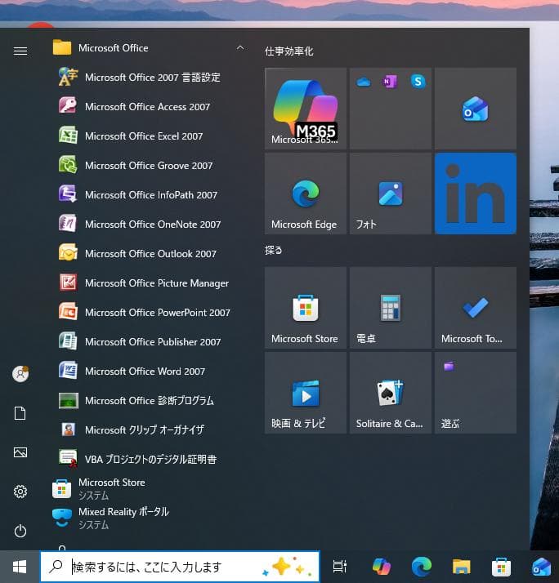Viewport: 559px width, 583px height.
Task: Open the Microsoft Edge tile
Action: coord(306,194)
